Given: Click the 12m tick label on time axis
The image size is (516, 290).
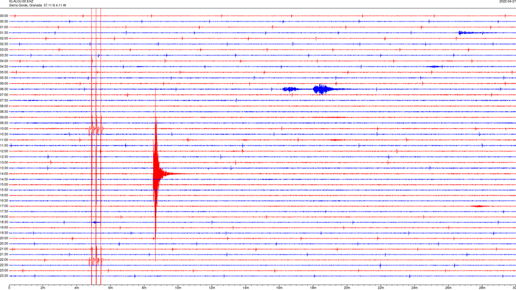Looking at the screenshot, I should pyautogui.click(x=212, y=288).
